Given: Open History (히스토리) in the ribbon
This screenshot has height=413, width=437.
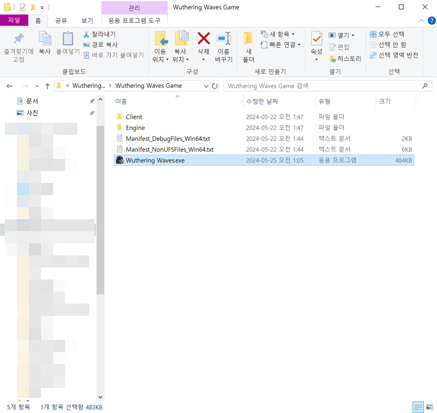Looking at the screenshot, I should tap(345, 59).
